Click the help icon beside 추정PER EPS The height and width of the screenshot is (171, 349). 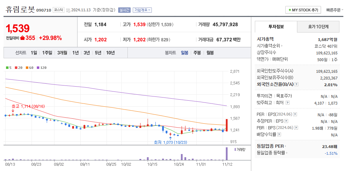point(286,121)
